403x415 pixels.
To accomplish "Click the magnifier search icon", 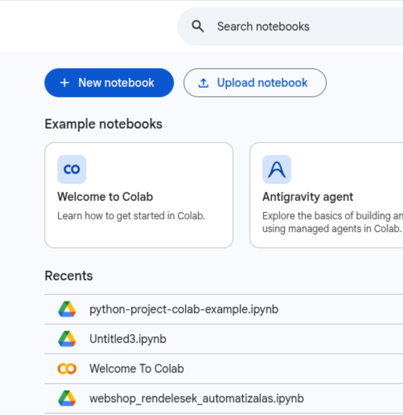I will coord(198,26).
